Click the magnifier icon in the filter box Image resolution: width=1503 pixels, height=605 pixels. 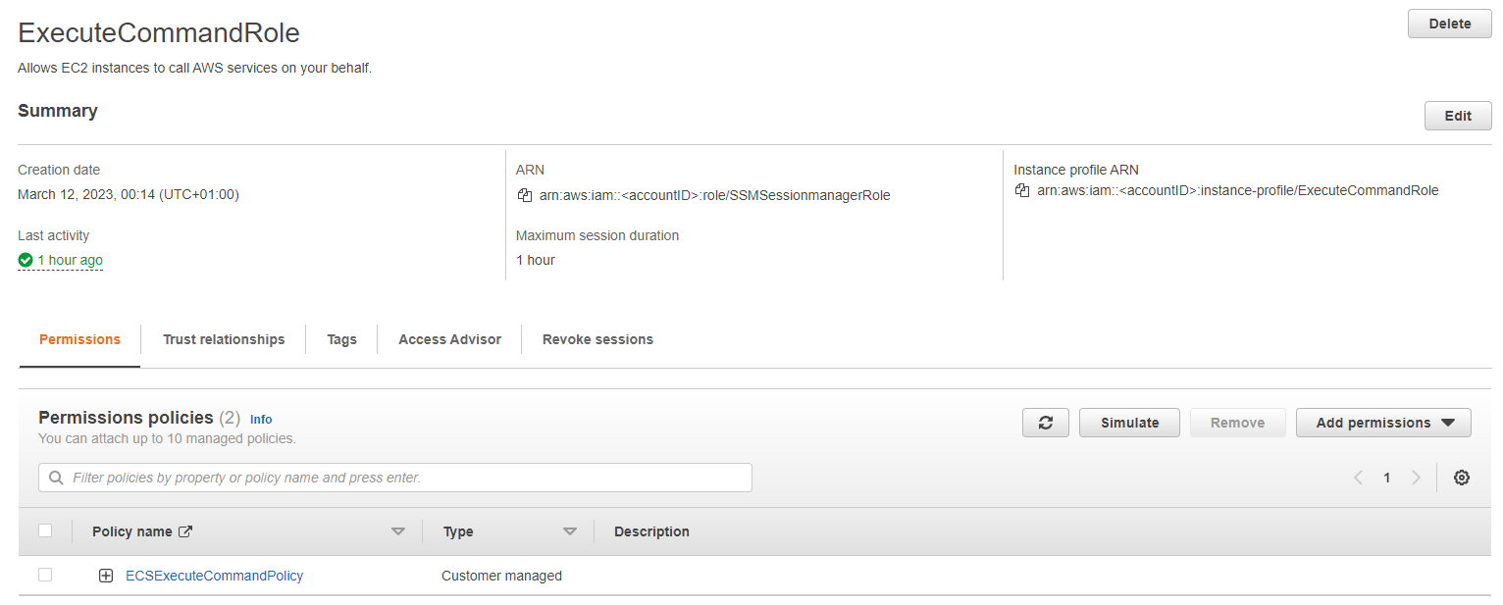(56, 478)
